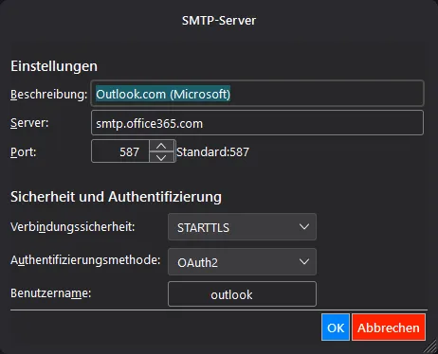This screenshot has height=354, width=438.
Task: Click the Benutzername field containing outlook
Action: (x=242, y=294)
